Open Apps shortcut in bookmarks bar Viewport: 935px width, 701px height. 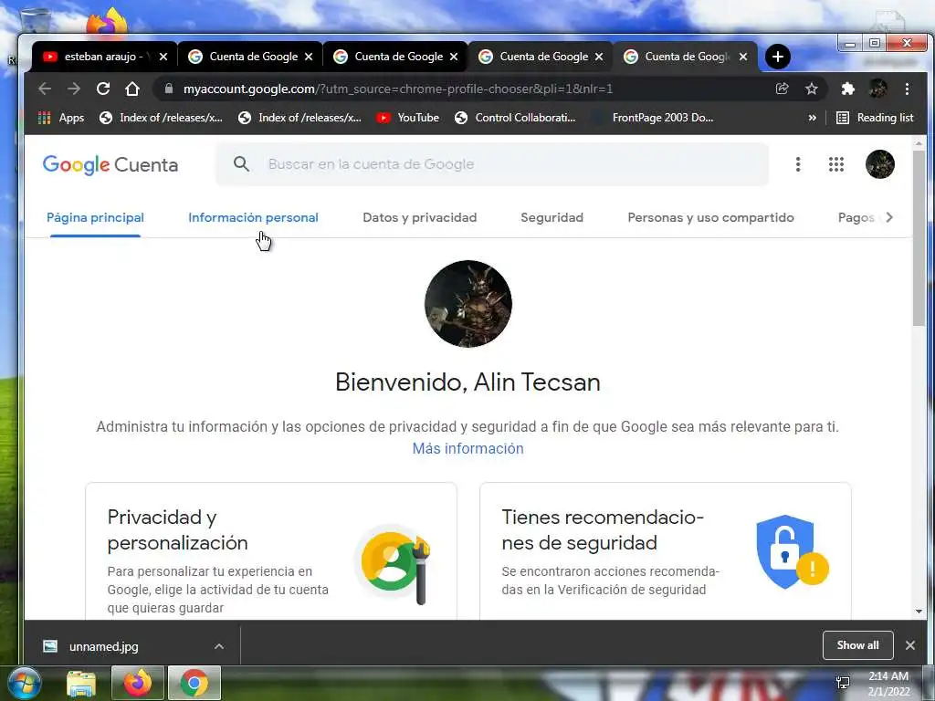61,118
